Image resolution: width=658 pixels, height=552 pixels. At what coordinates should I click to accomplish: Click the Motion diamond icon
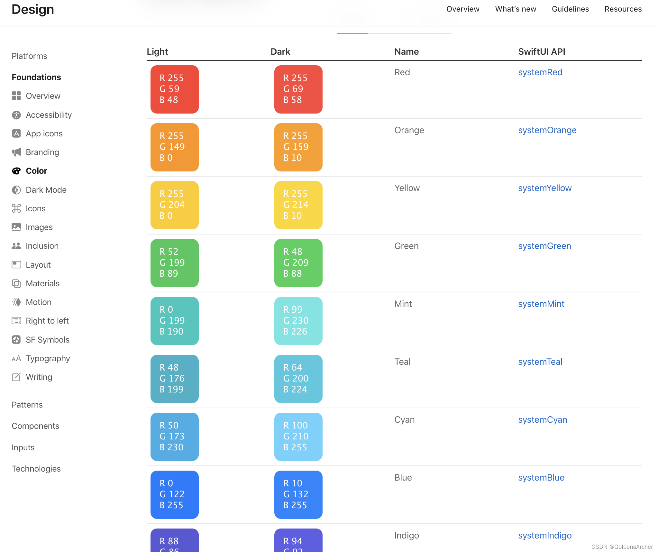(16, 302)
